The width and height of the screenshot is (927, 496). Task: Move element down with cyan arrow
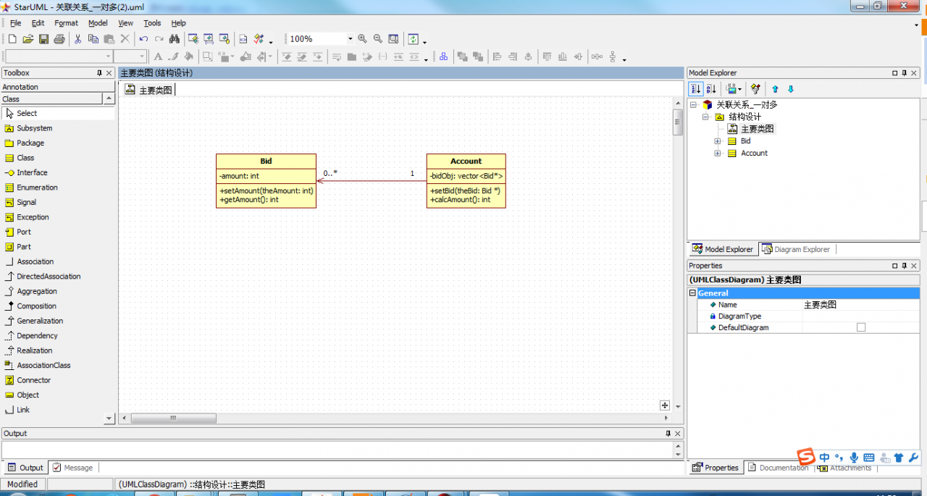coord(791,89)
